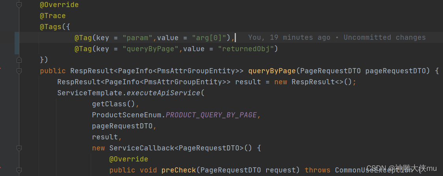Collapse the fold marker beside the top @Override
443x176 pixels.
19,5
